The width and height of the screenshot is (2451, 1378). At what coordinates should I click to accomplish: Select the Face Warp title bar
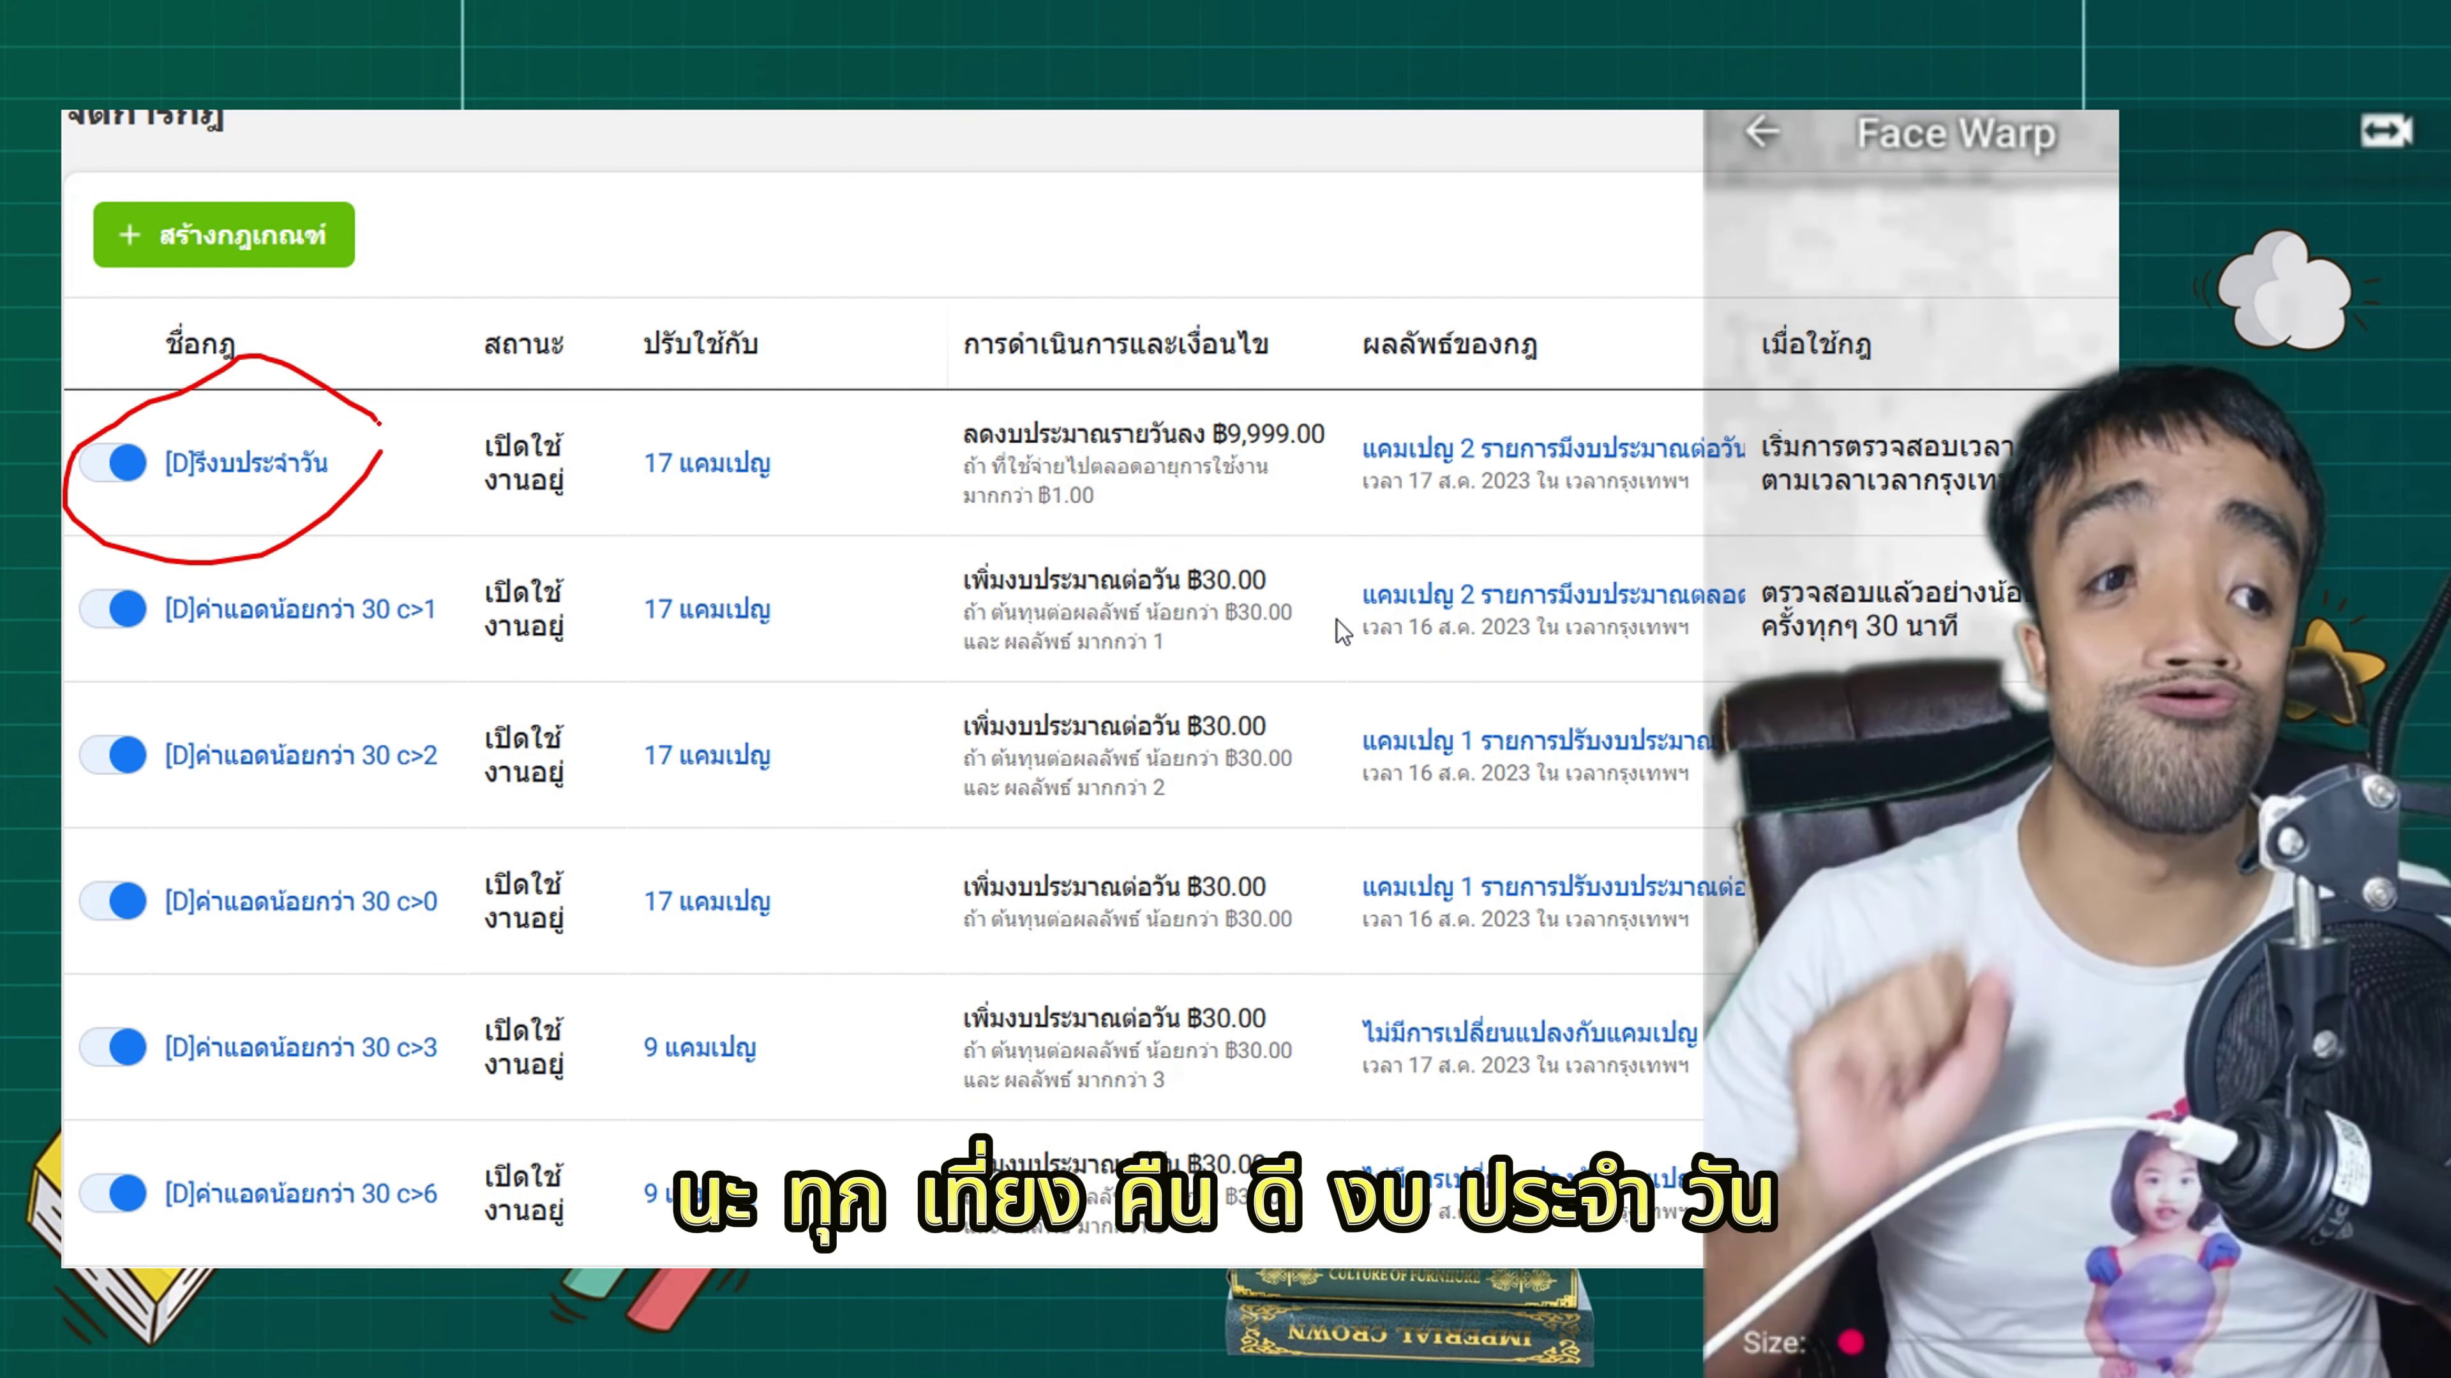click(1954, 134)
